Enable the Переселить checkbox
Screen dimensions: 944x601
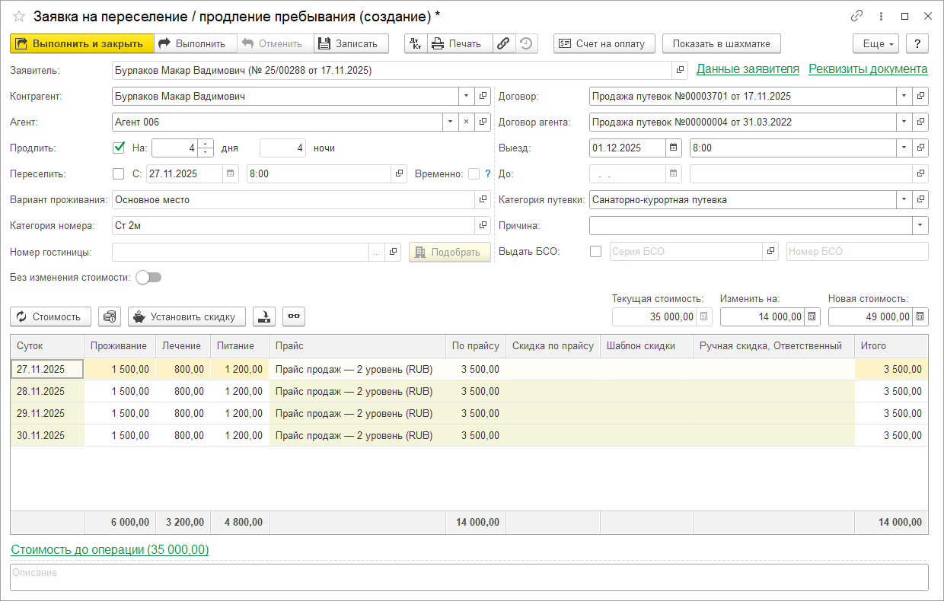point(119,173)
